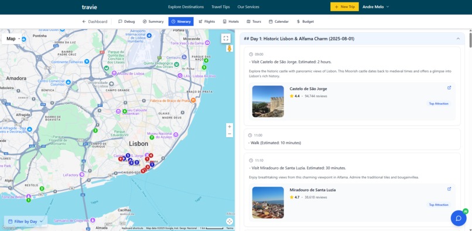Switch to the Flights tab
The image size is (472, 231).
click(x=207, y=22)
